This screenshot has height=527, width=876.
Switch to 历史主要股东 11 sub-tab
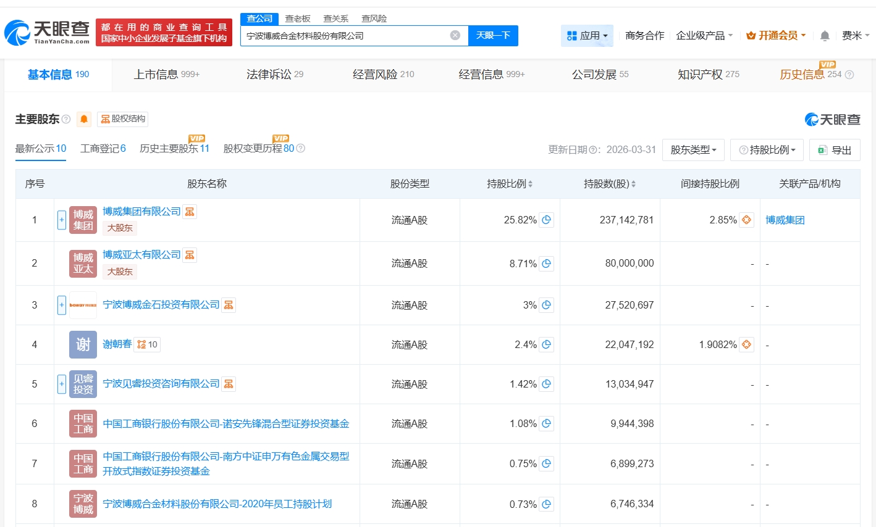[x=175, y=149]
